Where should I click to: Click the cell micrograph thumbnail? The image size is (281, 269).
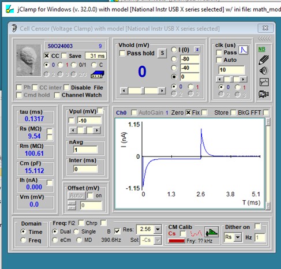point(28,60)
